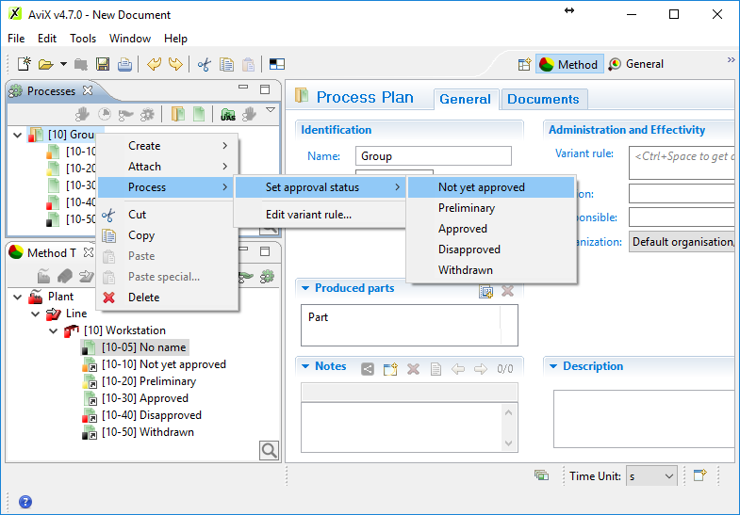Select '[10-20] Preliminary' in the Workstation tree
740x515 pixels.
coord(167,381)
